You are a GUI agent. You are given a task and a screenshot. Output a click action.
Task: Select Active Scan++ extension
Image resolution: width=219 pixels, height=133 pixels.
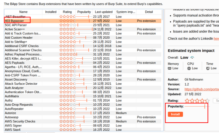pyautogui.click(x=83, y=29)
